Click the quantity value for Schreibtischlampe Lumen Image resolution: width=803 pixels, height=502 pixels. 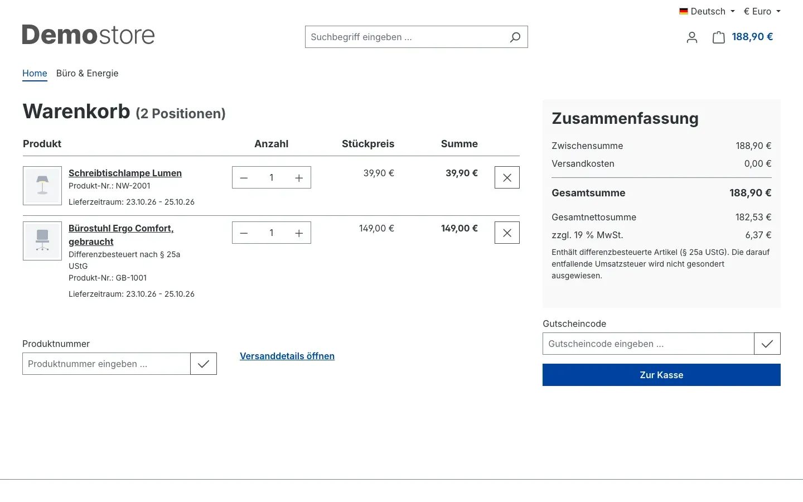click(x=272, y=178)
